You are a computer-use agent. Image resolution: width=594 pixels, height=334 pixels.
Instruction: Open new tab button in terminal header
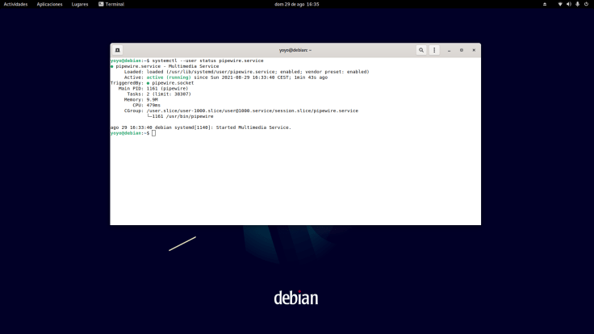(117, 50)
